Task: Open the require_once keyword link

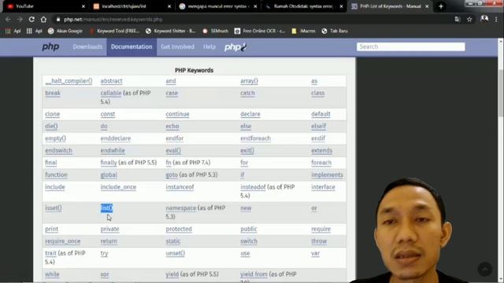Action: click(63, 241)
